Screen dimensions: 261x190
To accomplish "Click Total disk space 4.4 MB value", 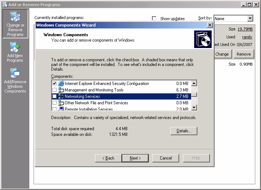I will pos(122,129).
